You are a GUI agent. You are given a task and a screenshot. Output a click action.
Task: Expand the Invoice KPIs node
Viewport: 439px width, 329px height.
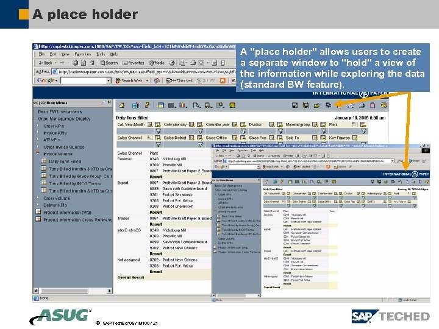point(38,132)
